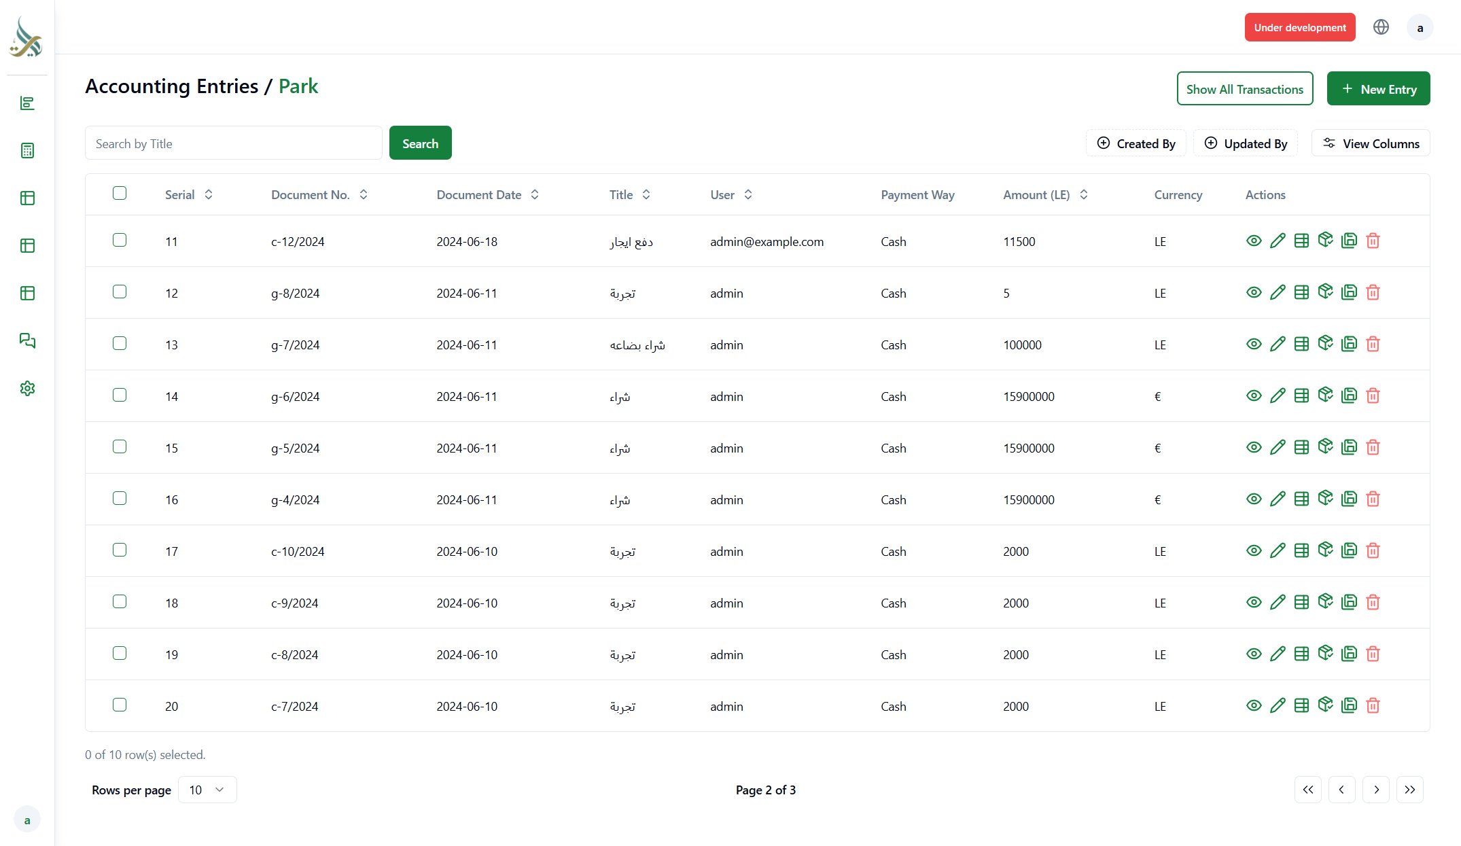This screenshot has width=1461, height=846.
Task: Open the Created By filter
Action: pyautogui.click(x=1136, y=143)
